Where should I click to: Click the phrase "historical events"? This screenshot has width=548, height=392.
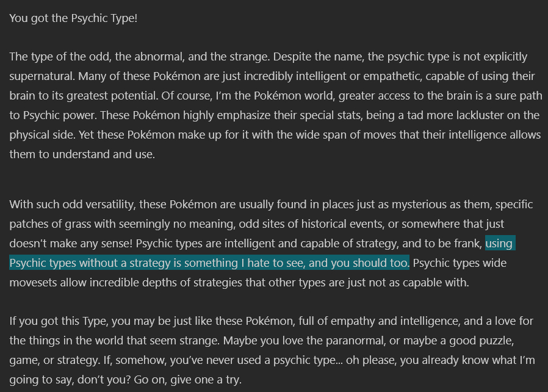click(344, 224)
